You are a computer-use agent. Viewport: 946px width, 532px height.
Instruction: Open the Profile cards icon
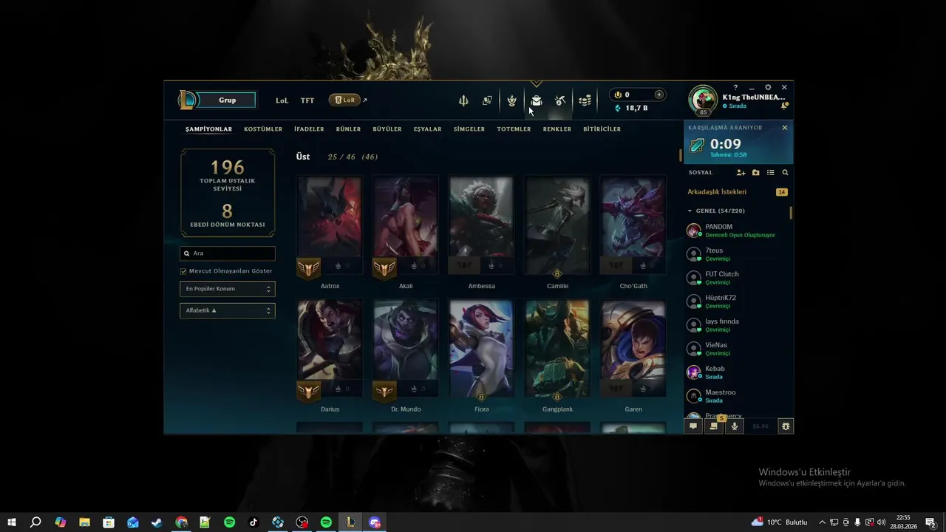point(487,100)
